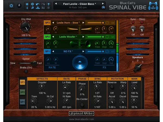This screenshot has width=163, height=122.
Task: Click the Leslie horn graphic in SP3
Action: pyautogui.click(x=80, y=29)
